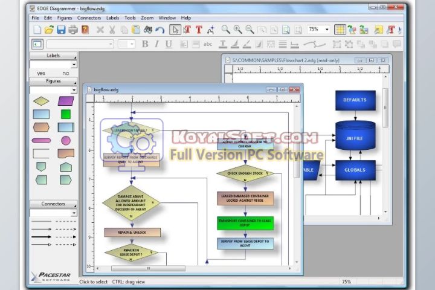This screenshot has width=435, height=290.
Task: Zoom in with the plus magnifier
Action: tap(238, 30)
